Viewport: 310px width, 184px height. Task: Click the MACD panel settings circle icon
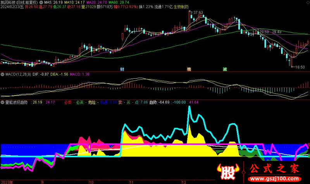point(3,74)
